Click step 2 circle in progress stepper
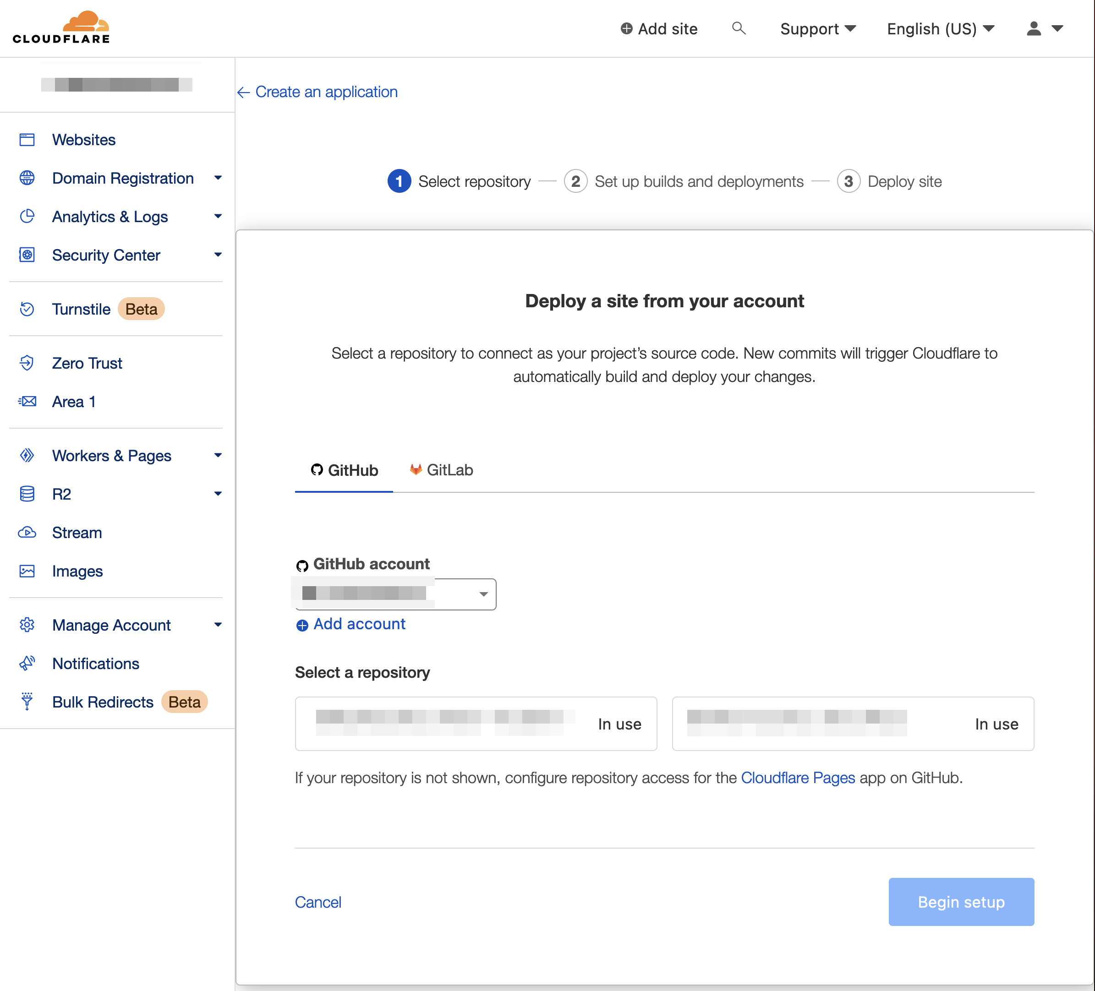This screenshot has width=1095, height=991. point(576,181)
